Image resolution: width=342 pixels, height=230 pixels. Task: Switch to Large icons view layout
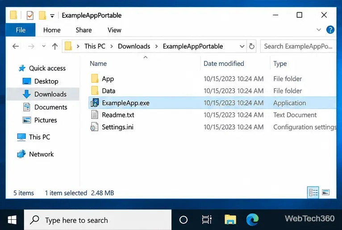[325, 192]
